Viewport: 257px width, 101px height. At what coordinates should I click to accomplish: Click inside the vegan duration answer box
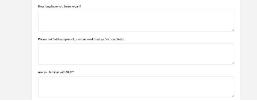136,21
